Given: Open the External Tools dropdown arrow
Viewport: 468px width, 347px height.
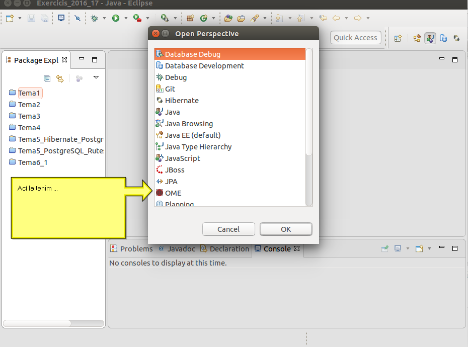Looking at the screenshot, I should point(147,18).
